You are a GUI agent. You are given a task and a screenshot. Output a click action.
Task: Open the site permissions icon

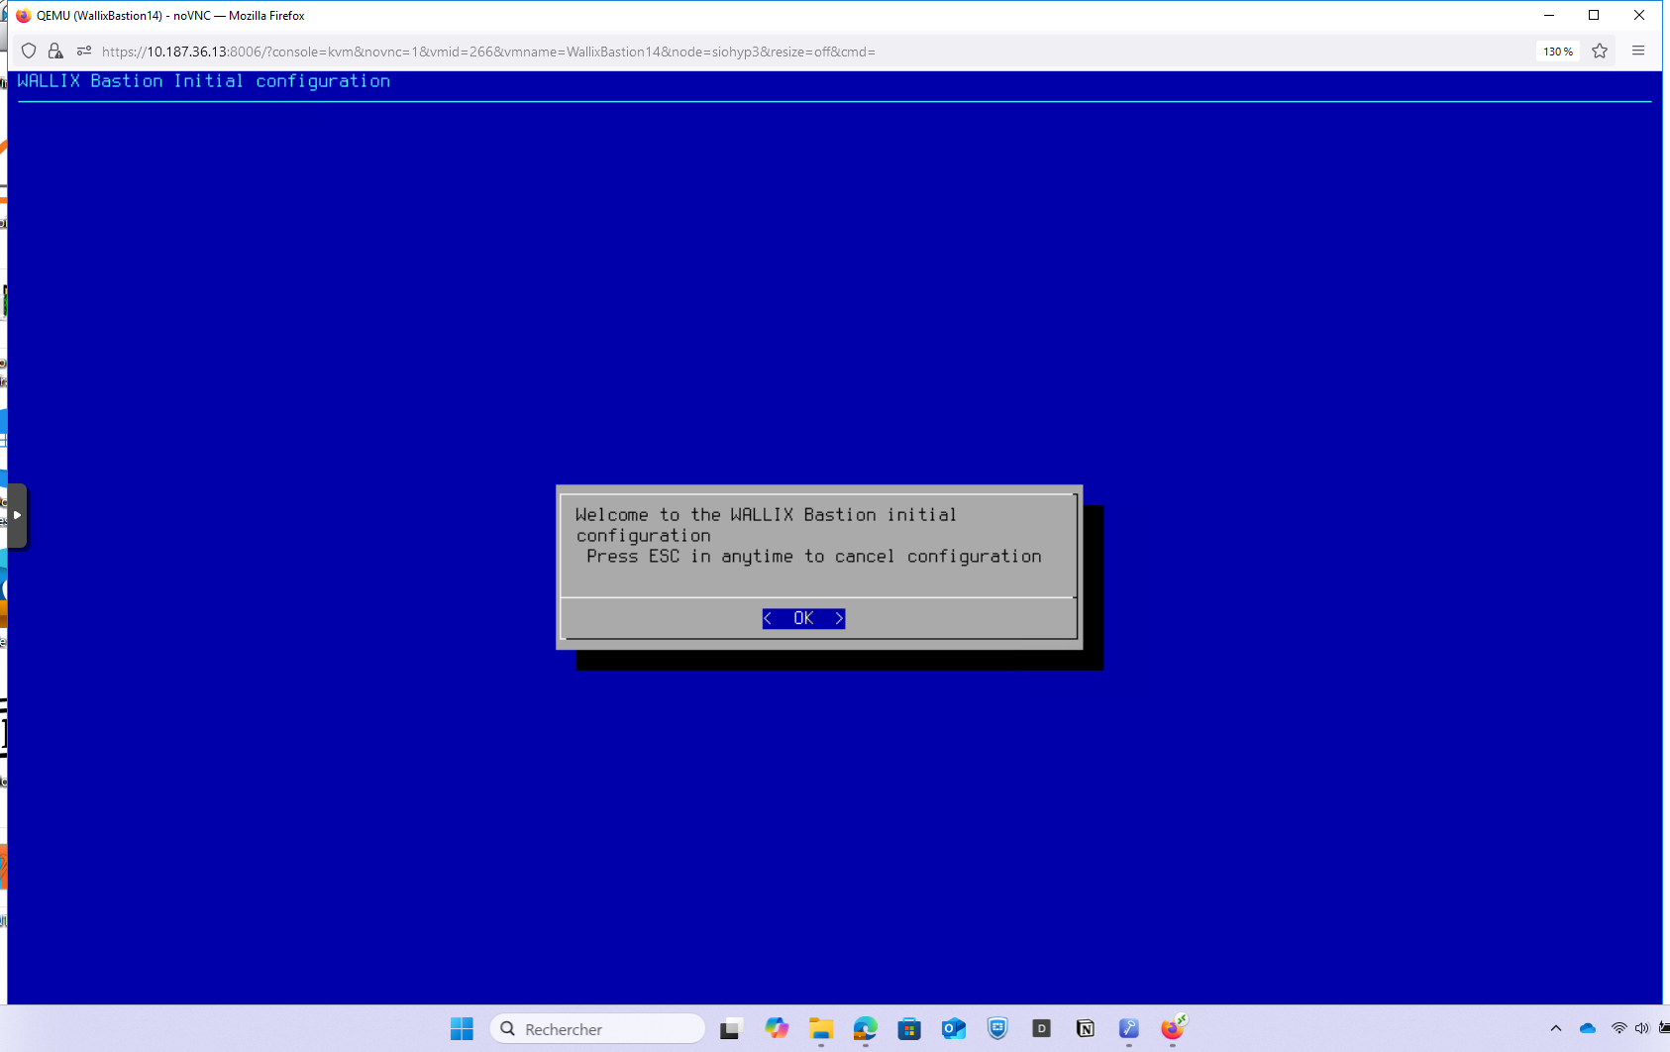tap(84, 52)
